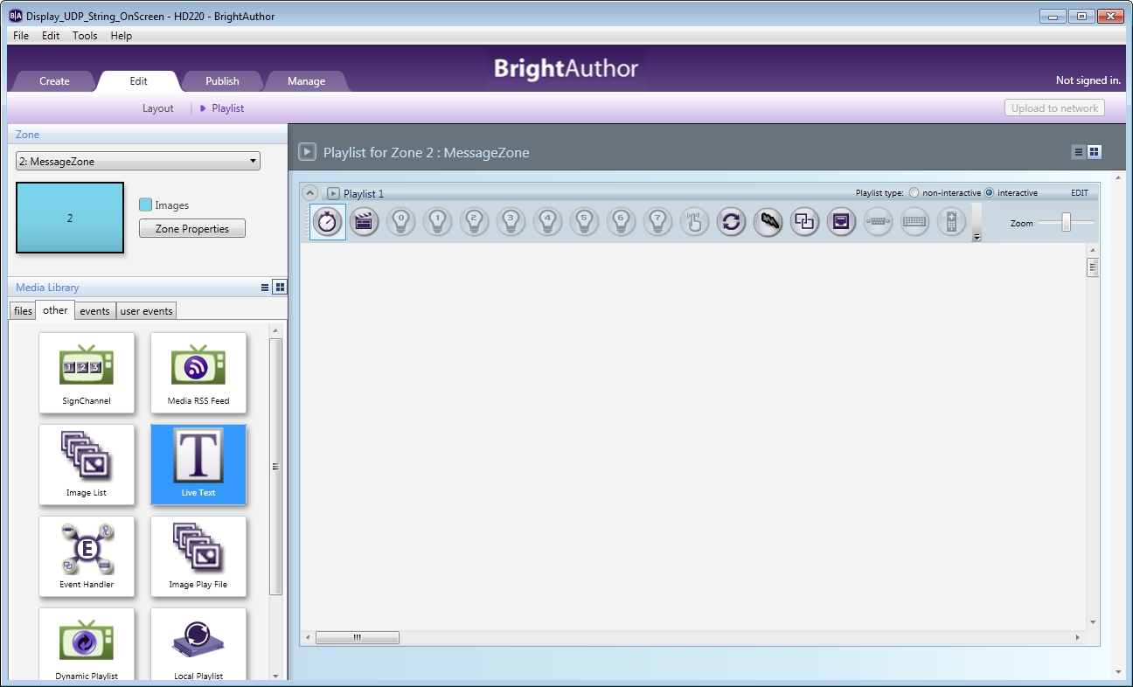Open the files tab in Media Library
This screenshot has width=1133, height=687.
pos(23,311)
